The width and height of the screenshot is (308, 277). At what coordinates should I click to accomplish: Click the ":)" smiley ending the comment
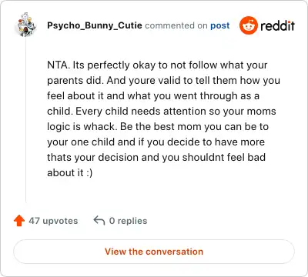[x=89, y=173]
